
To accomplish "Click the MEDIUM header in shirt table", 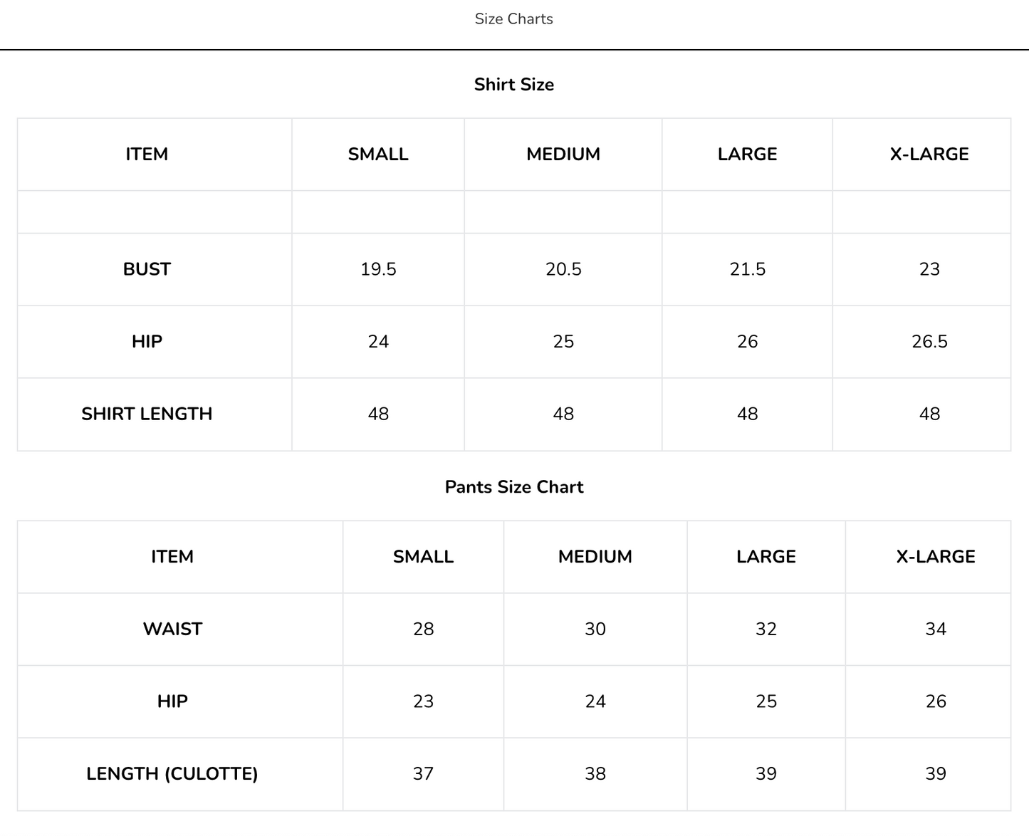I will click(x=563, y=155).
